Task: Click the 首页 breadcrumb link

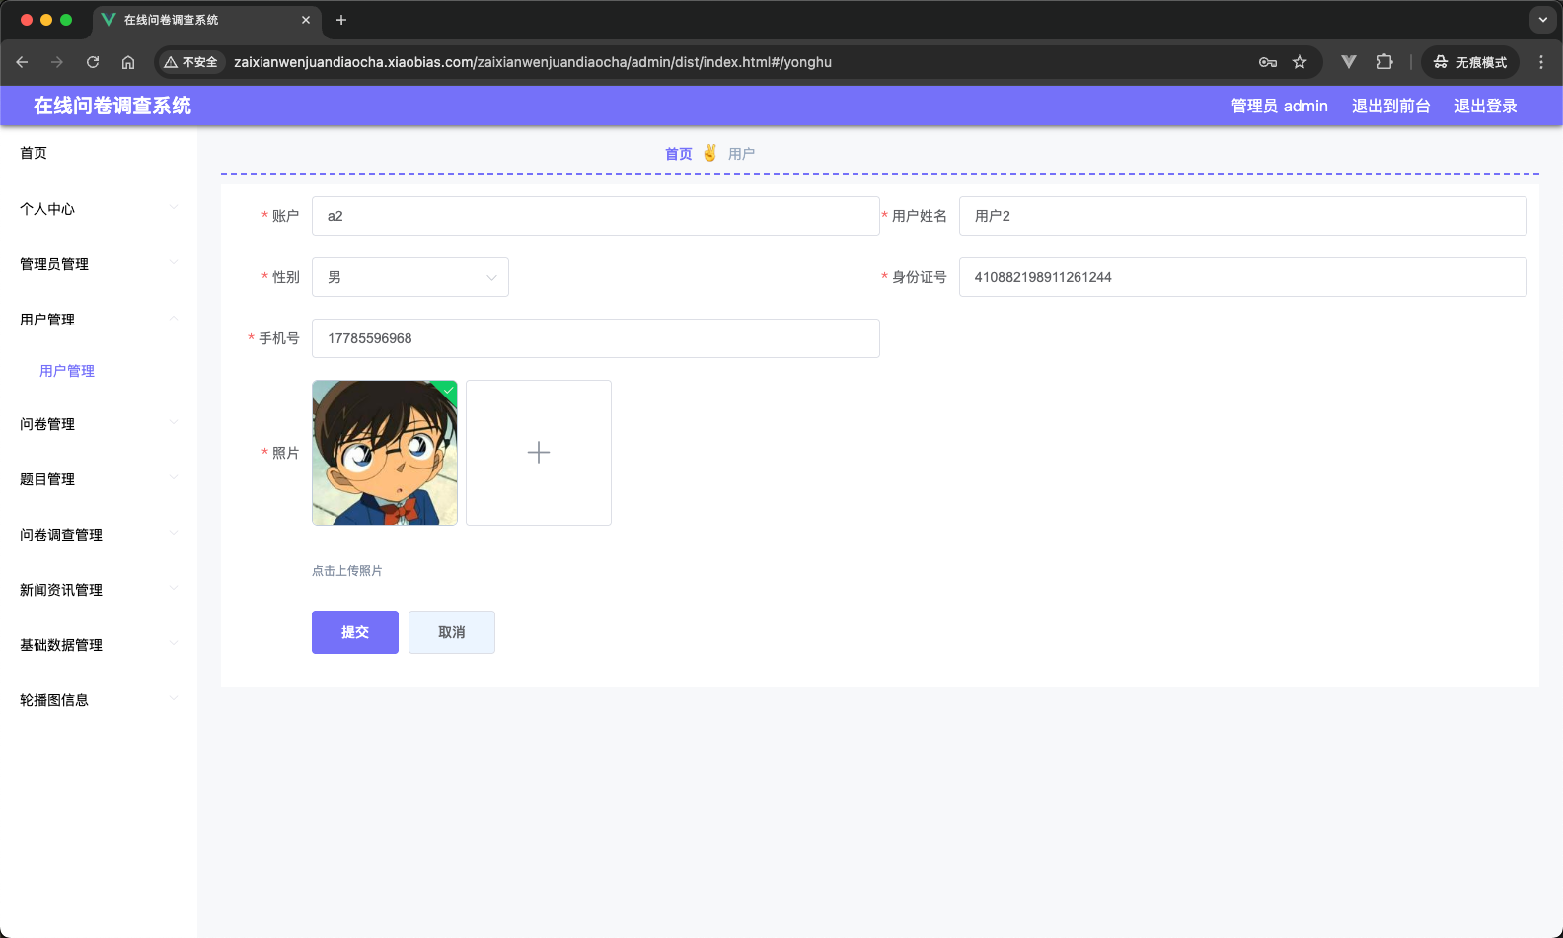Action: pyautogui.click(x=679, y=154)
